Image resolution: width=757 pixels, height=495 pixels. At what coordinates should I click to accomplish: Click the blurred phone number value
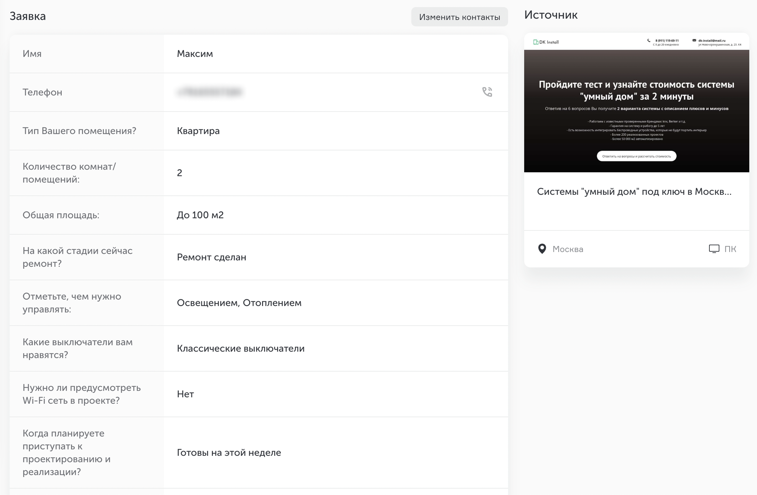click(x=209, y=92)
